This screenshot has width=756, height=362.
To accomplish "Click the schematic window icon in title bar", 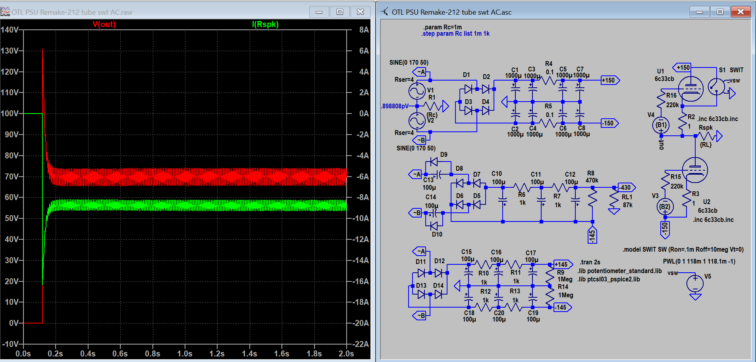I will pyautogui.click(x=385, y=12).
